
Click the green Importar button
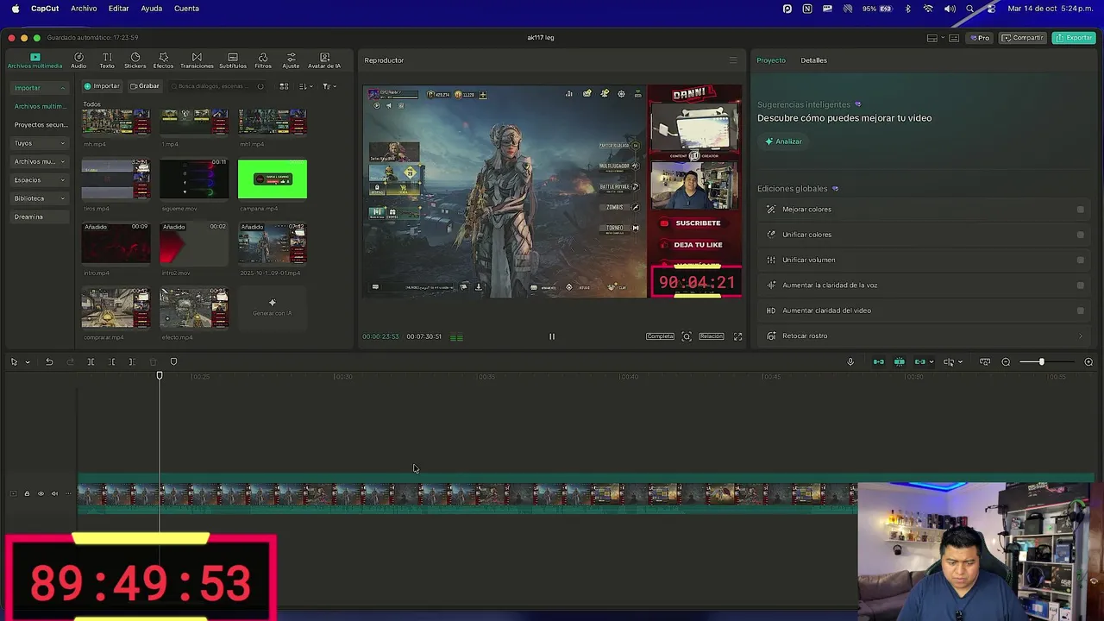coord(103,86)
